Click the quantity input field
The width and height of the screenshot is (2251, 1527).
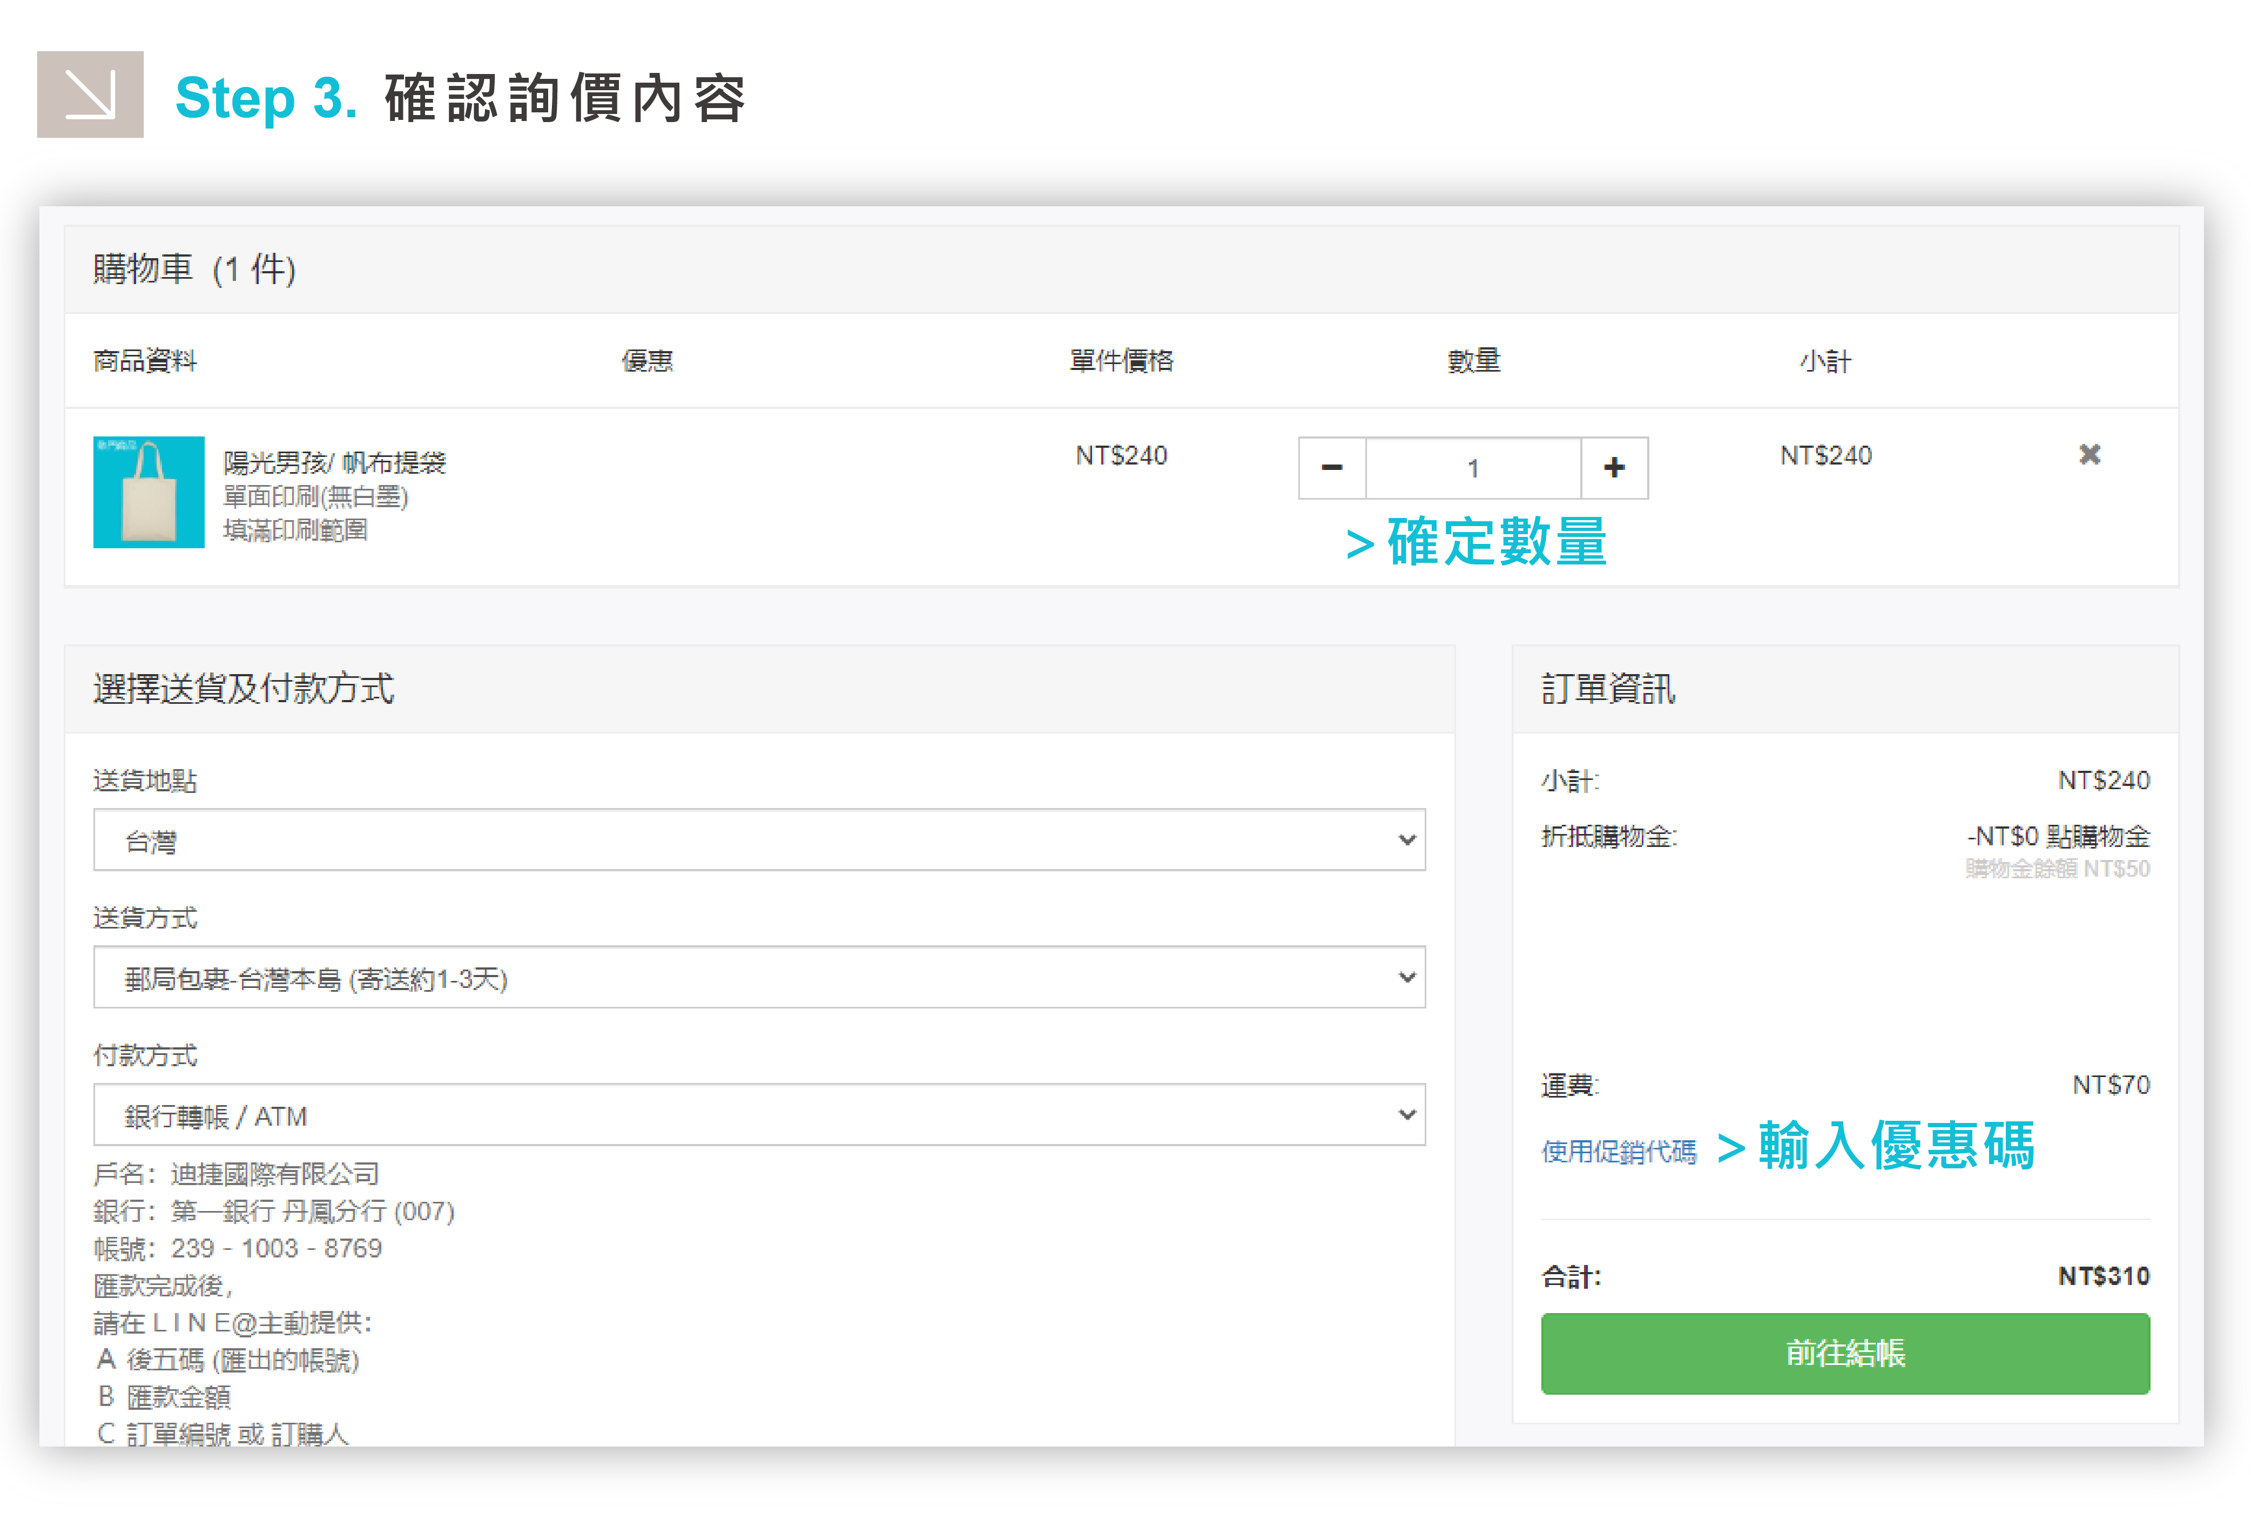click(x=1472, y=468)
